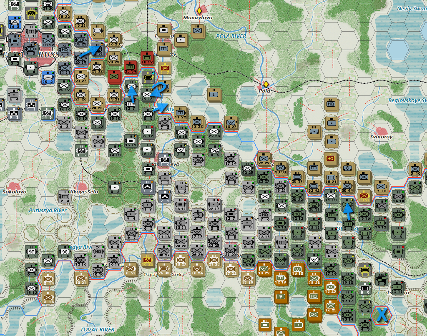This screenshot has width=427, height=336.
Task: Select the tan infantry unit 5 10
Action: coord(414,169)
